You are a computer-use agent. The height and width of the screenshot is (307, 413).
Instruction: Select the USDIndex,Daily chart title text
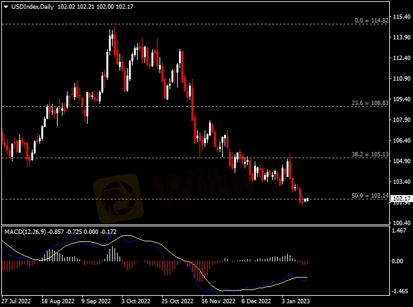pyautogui.click(x=33, y=7)
